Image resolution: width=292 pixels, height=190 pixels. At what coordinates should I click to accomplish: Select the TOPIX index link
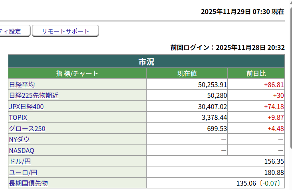coord(18,118)
